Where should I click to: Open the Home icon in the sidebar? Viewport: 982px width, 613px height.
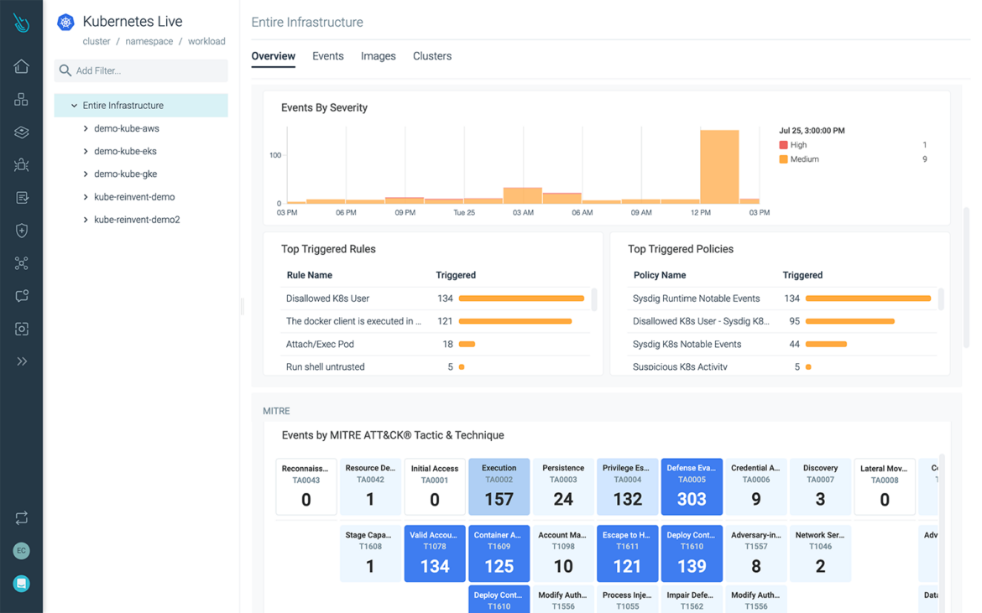21,66
